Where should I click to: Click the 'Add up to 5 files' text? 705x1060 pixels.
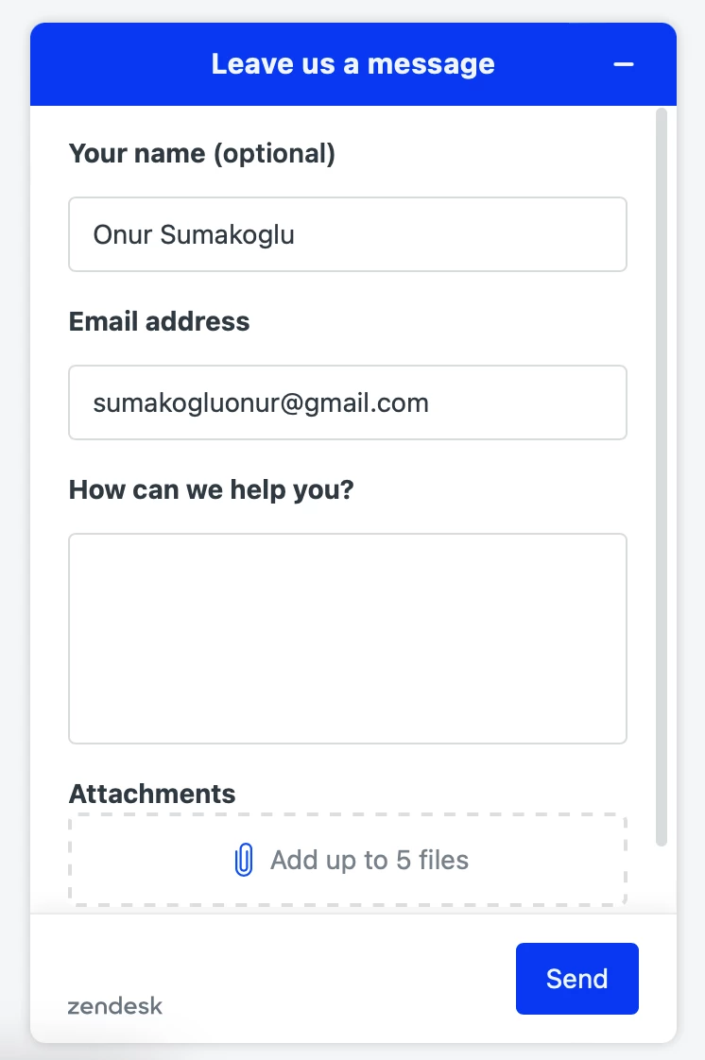[370, 860]
